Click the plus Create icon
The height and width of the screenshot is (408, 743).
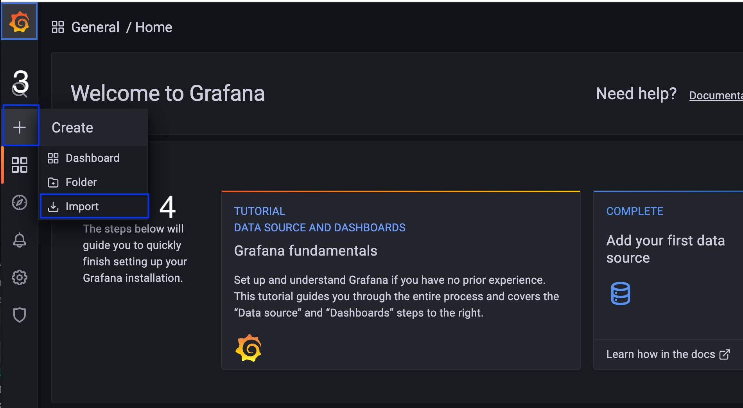20,127
